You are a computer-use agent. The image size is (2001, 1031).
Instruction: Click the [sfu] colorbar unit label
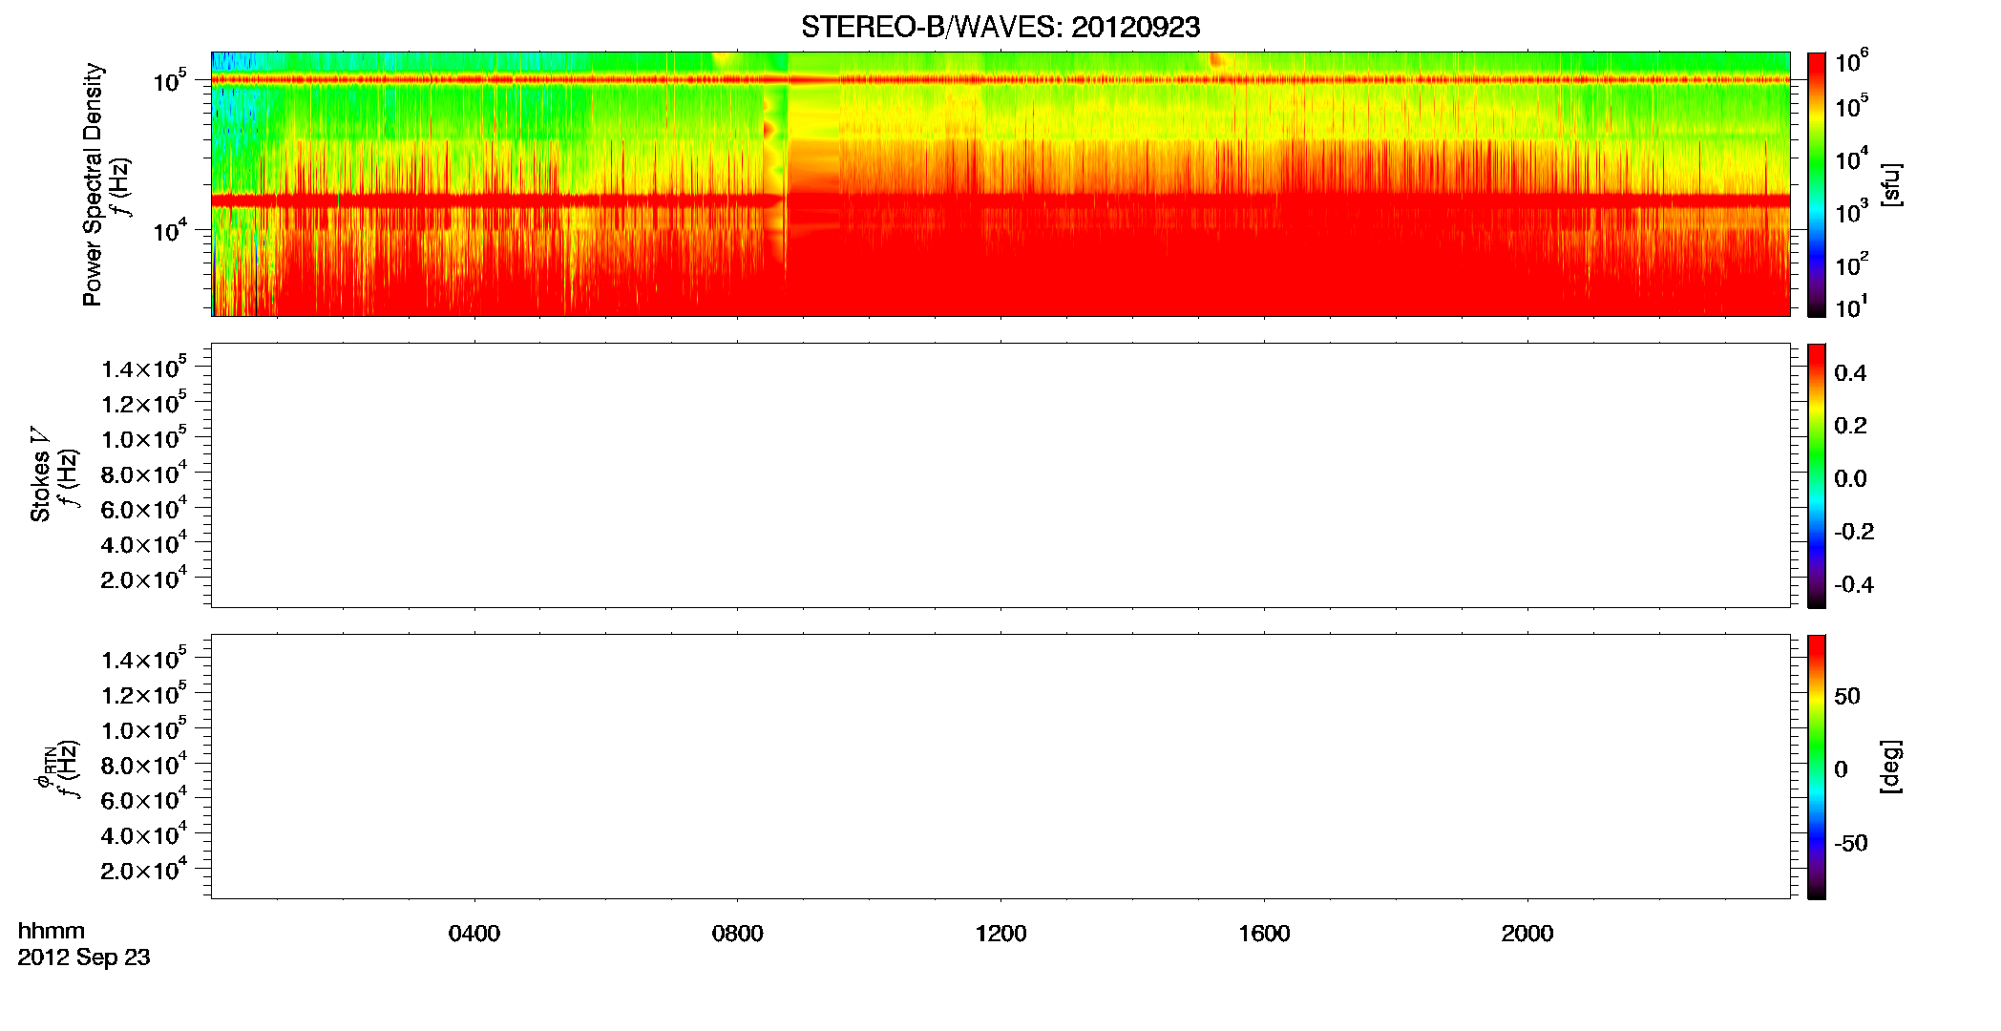click(x=1890, y=185)
